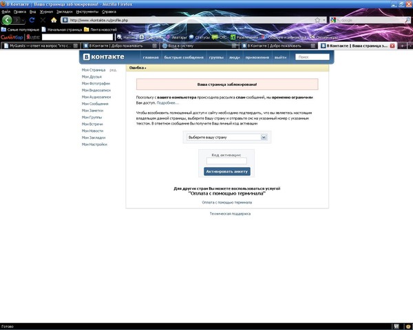Open Мои Настройки in sidebar
The width and height of the screenshot is (413, 330).
tap(94, 144)
